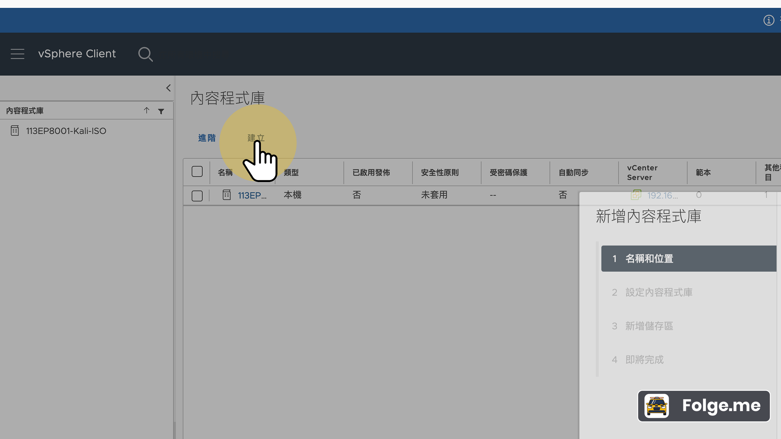Collapse the left panel with the chevron

point(168,88)
